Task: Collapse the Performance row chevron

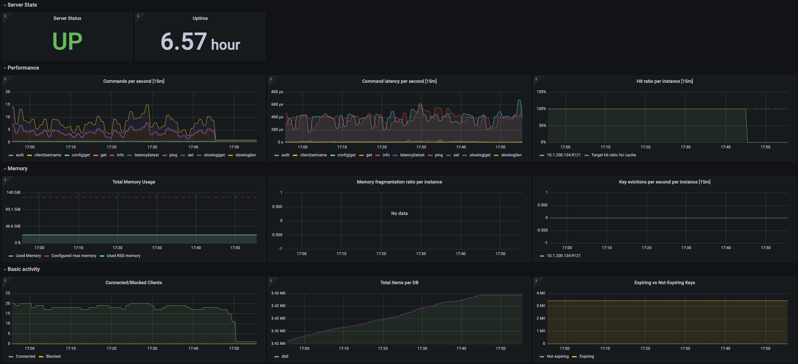Action: [x=5, y=68]
